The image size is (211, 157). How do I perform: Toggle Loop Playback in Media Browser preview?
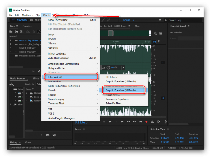48,135
